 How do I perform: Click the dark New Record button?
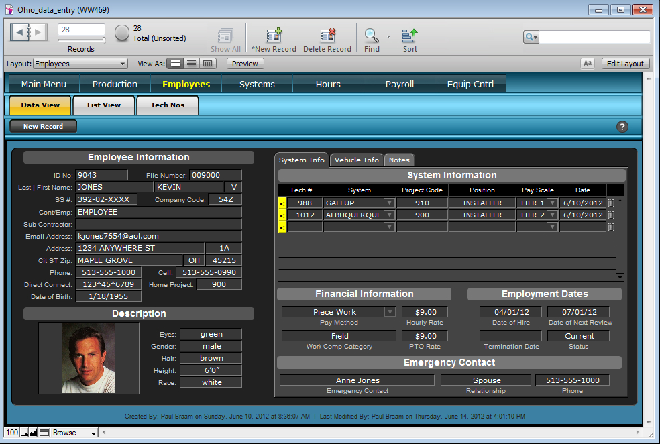[44, 126]
